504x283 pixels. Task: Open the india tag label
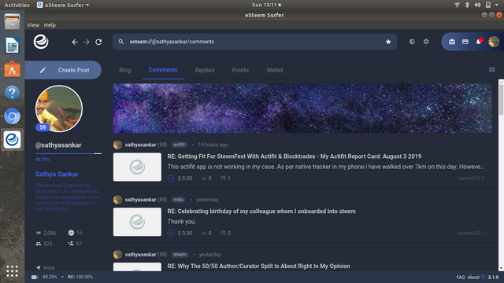(179, 200)
